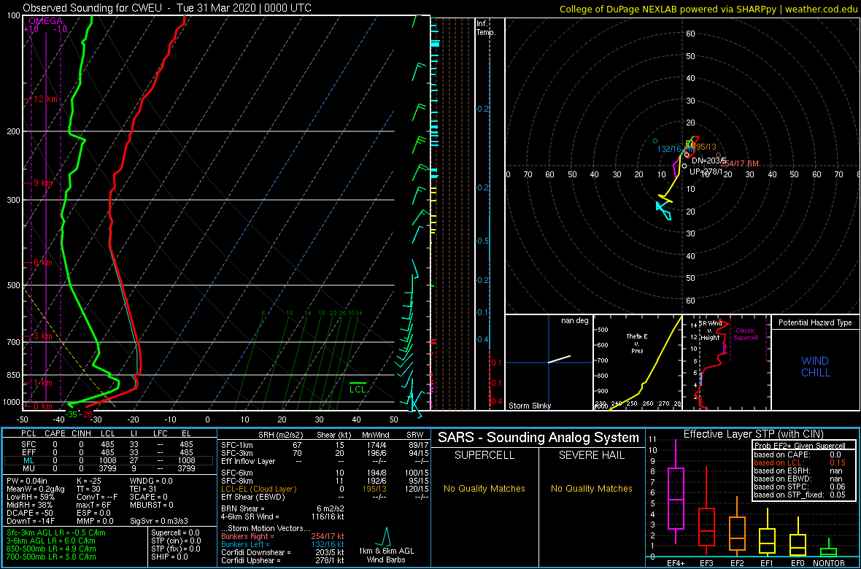This screenshot has height=569, width=861.
Task: Click the CAPE column header
Action: [55, 435]
